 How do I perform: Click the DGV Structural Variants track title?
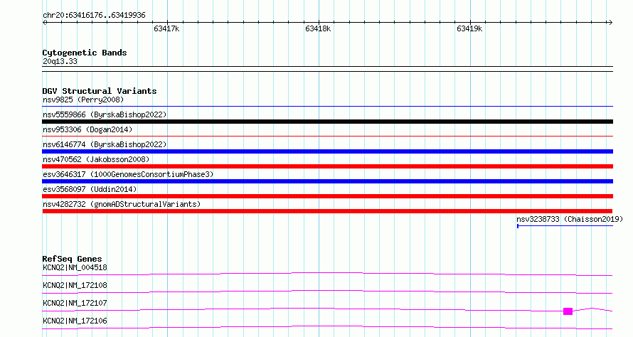(x=100, y=91)
